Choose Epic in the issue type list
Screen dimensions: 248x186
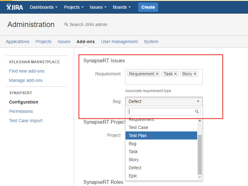click(133, 176)
